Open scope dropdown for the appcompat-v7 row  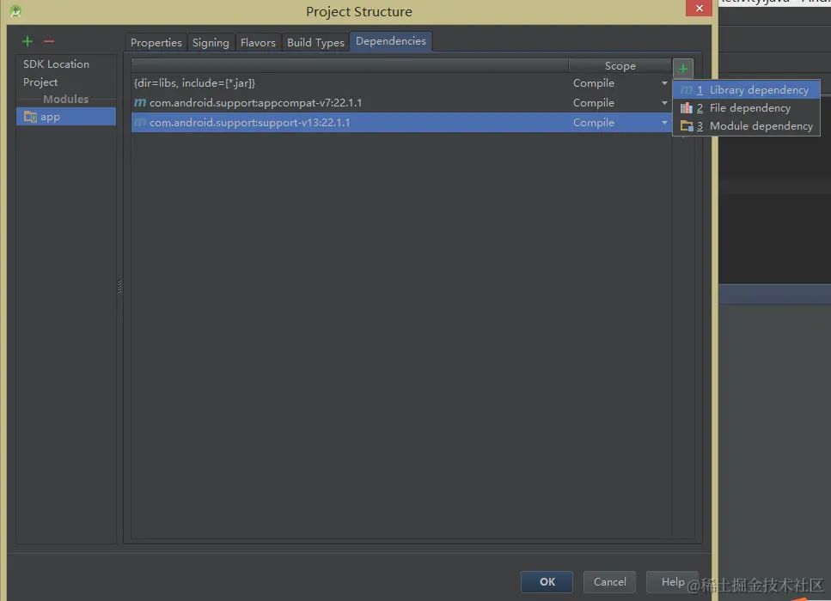tap(664, 103)
